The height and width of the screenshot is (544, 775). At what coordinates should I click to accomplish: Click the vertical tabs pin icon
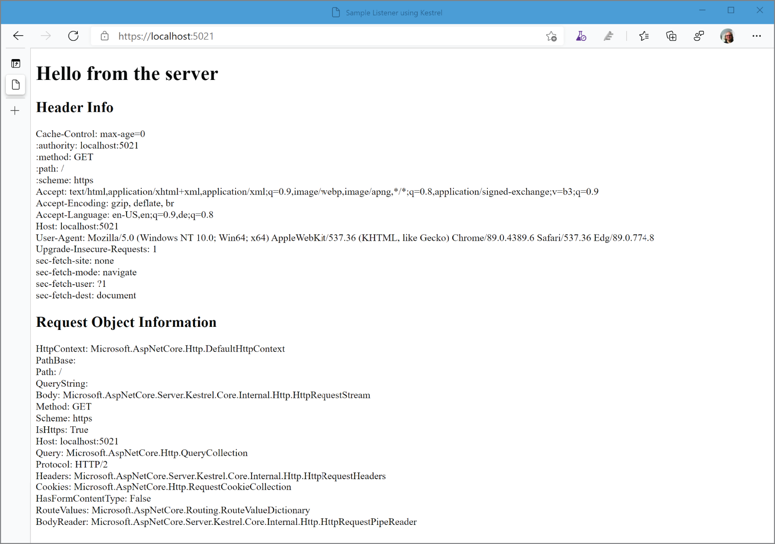tap(16, 64)
